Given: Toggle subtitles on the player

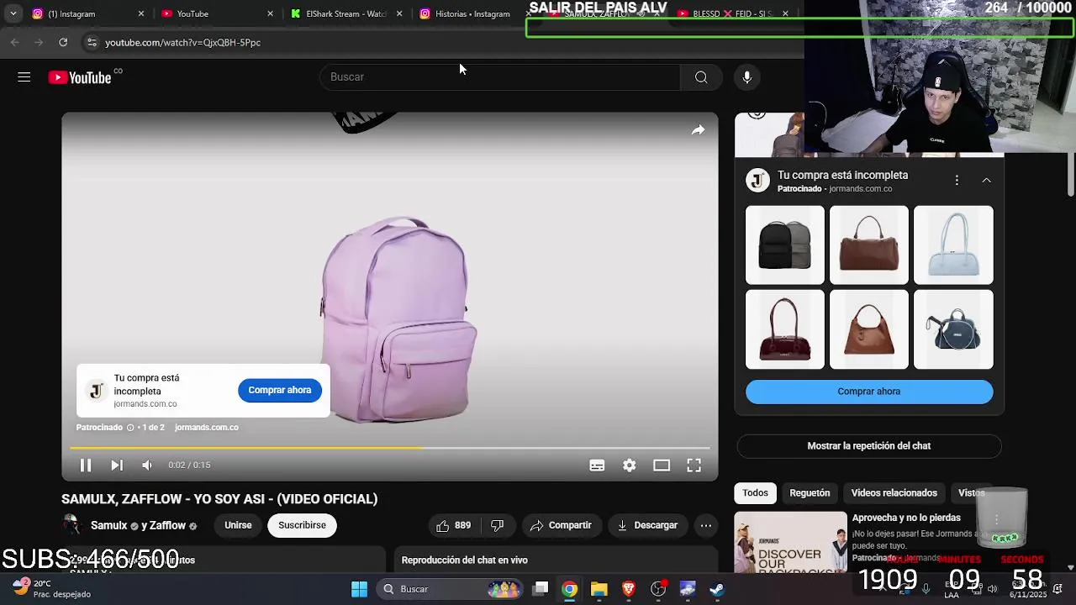Looking at the screenshot, I should (x=597, y=466).
